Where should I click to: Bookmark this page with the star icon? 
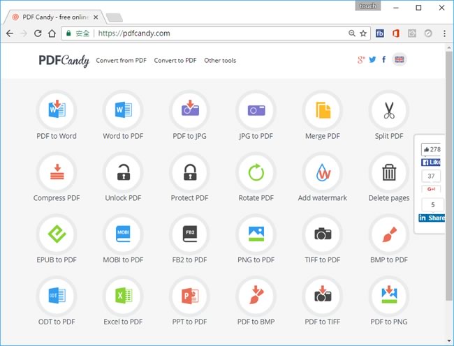(x=363, y=33)
